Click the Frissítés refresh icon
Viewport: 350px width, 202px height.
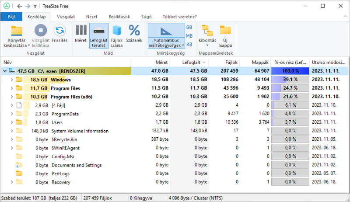[x=59, y=30]
